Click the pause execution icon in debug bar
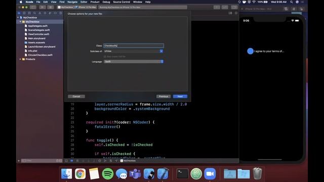Image resolution: width=324 pixels, height=182 pixels. [77, 161]
